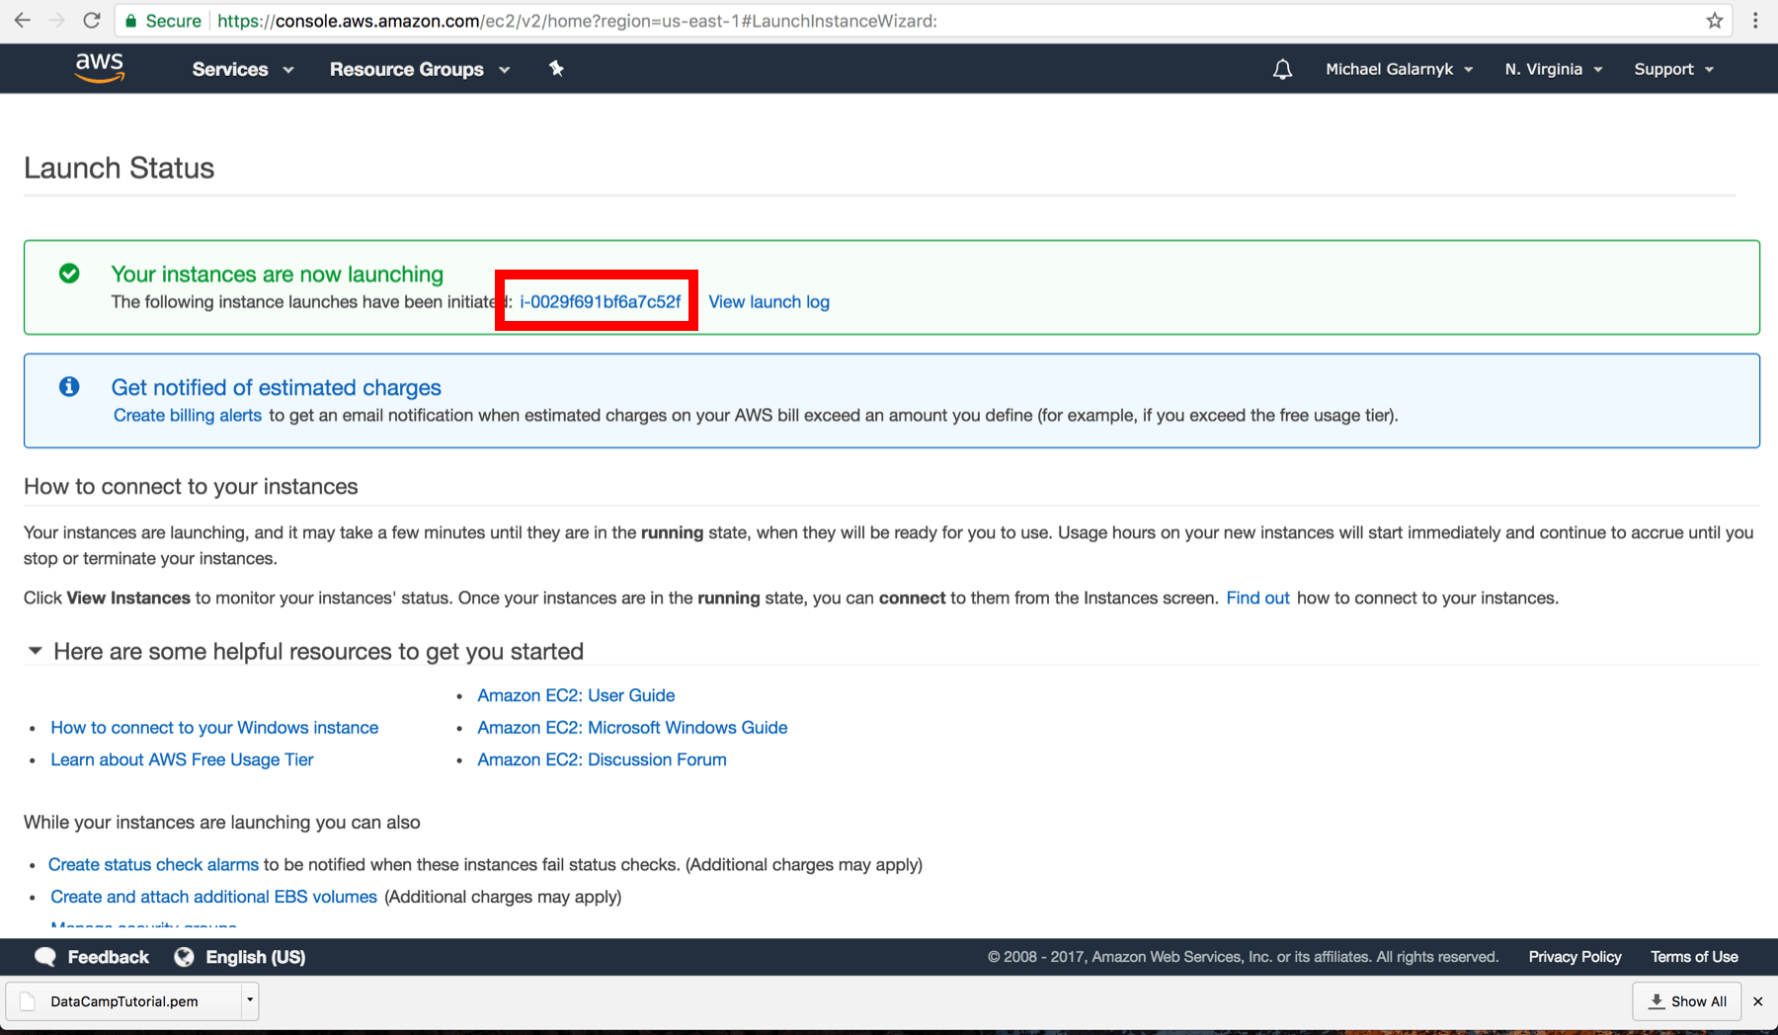The width and height of the screenshot is (1778, 1035).
Task: Click the browser refresh icon
Action: coord(91,20)
